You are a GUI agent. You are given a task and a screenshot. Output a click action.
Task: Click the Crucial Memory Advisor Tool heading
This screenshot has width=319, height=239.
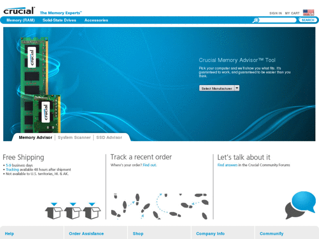pos(237,60)
